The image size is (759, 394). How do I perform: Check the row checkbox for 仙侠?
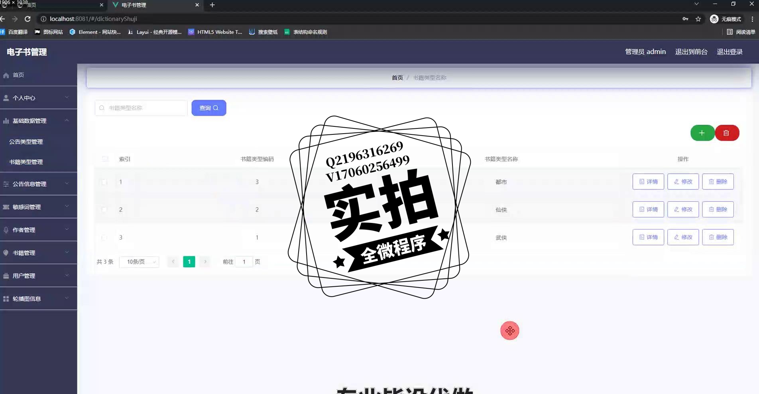coord(104,209)
